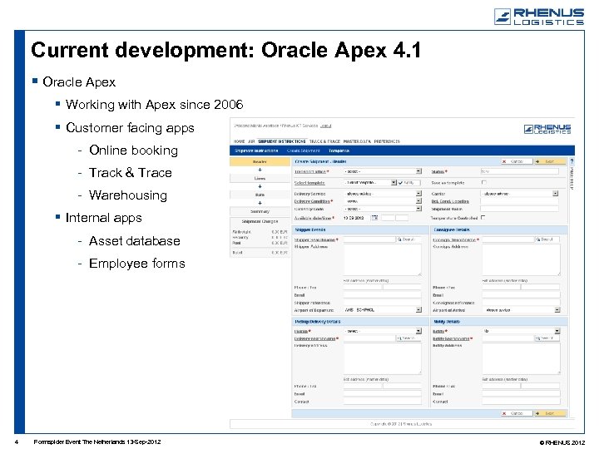
Task: Click the Del. Cond. Location label link
Action: 450,201
